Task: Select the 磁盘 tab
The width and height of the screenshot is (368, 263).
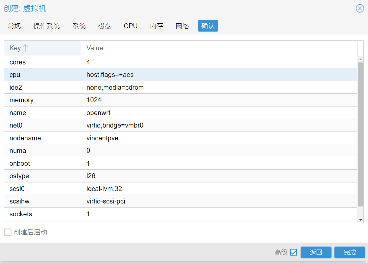Action: point(105,26)
